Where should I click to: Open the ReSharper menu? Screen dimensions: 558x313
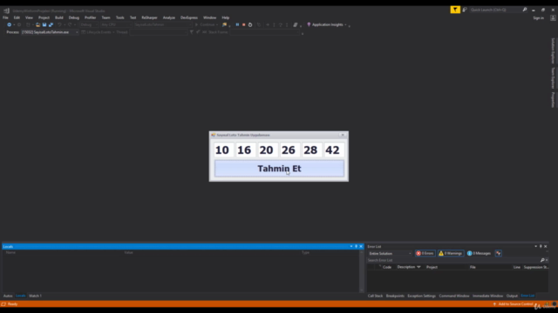coord(149,17)
